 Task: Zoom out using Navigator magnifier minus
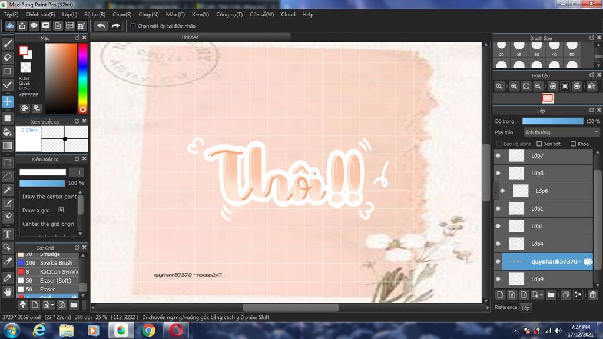click(538, 86)
